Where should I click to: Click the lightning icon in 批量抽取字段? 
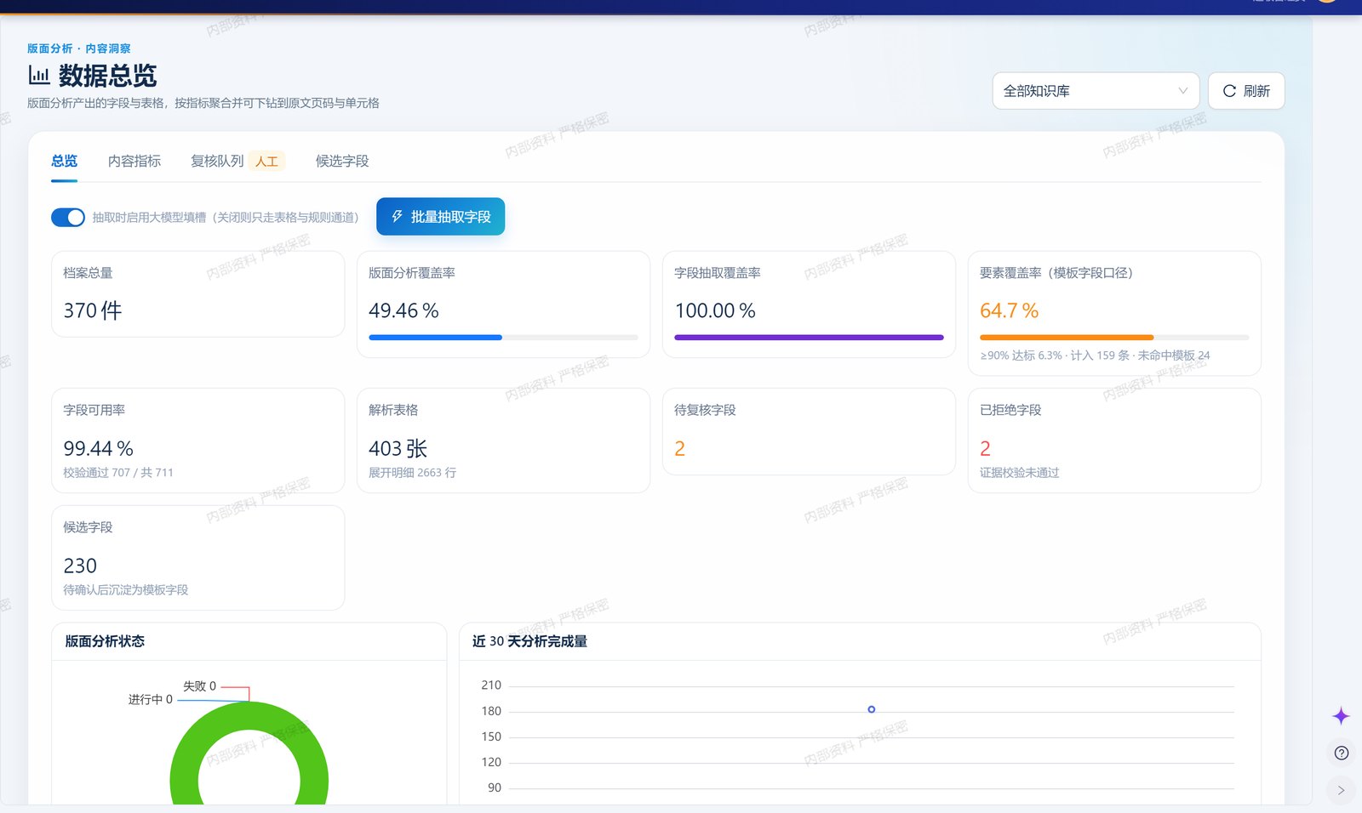[398, 217]
